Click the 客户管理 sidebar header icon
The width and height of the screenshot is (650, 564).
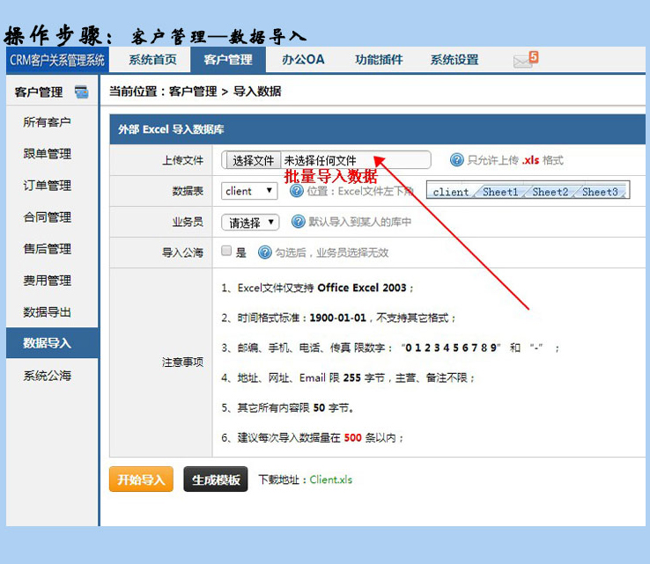click(82, 92)
